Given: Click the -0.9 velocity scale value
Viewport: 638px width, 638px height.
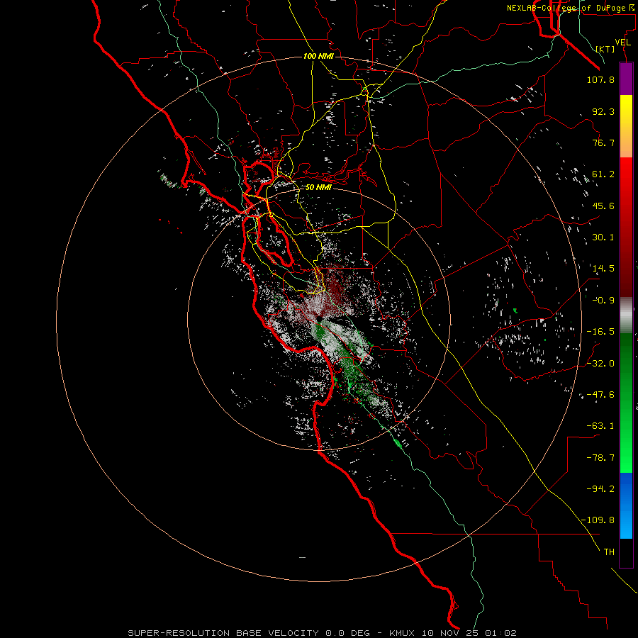Looking at the screenshot, I should point(603,301).
